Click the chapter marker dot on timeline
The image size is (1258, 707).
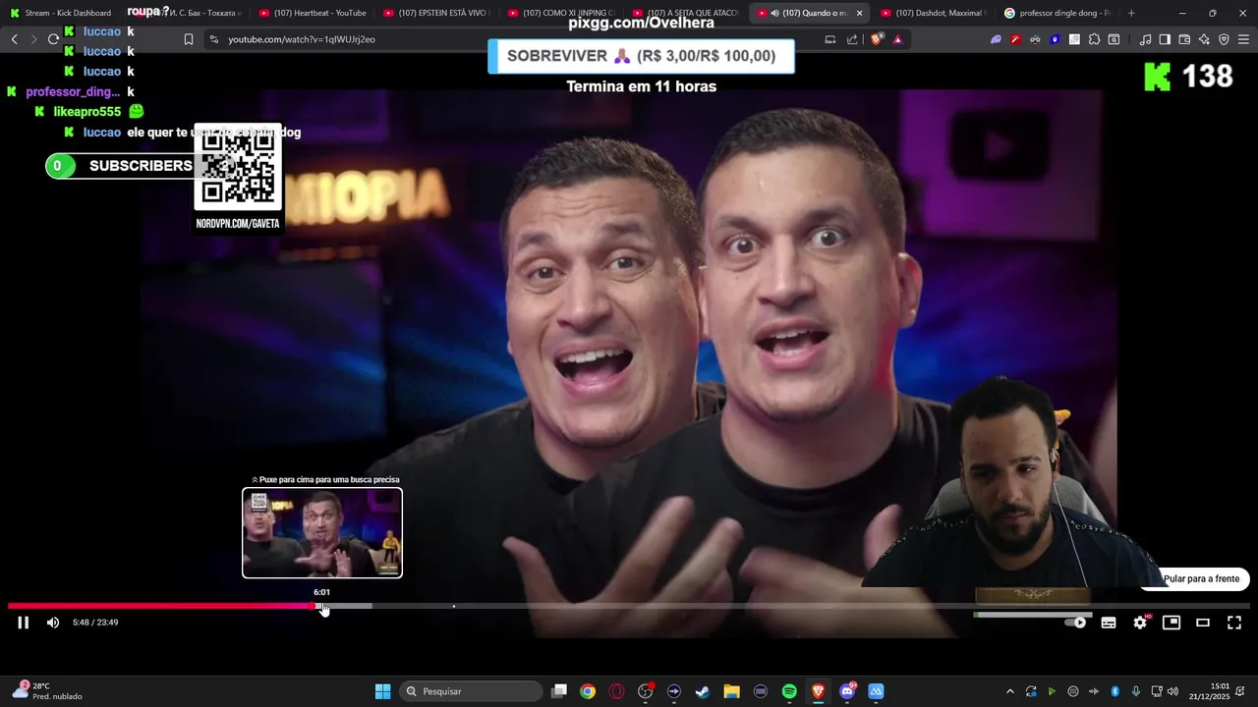coord(454,606)
